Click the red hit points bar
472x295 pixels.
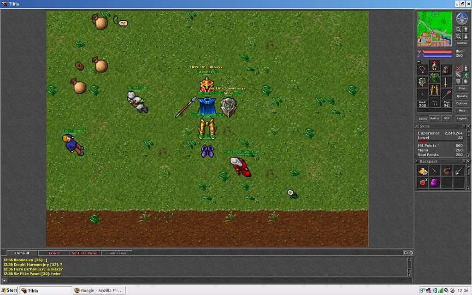tap(437, 52)
